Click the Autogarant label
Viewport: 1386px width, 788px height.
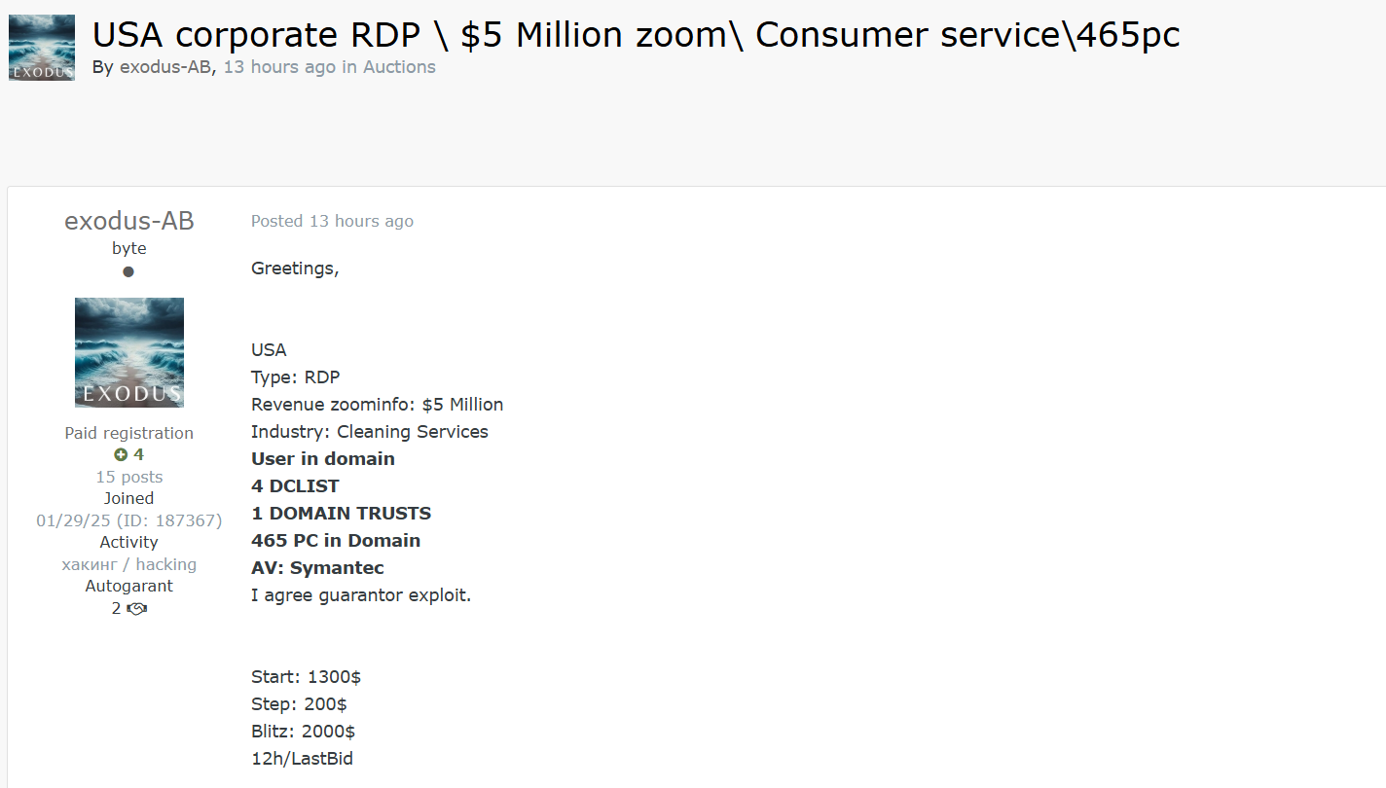point(129,586)
